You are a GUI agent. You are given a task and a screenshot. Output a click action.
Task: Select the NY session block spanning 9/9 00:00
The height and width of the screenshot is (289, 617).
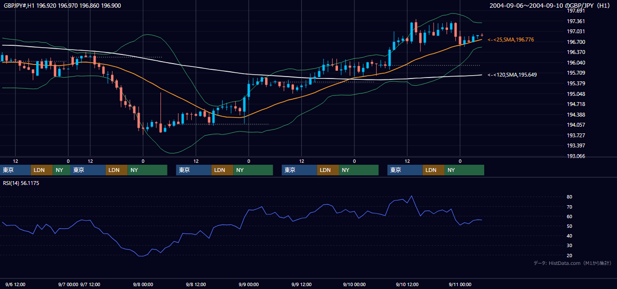point(253,170)
